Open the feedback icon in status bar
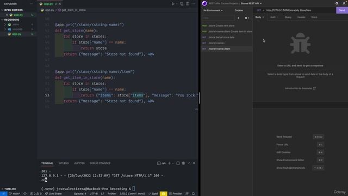 (187, 194)
